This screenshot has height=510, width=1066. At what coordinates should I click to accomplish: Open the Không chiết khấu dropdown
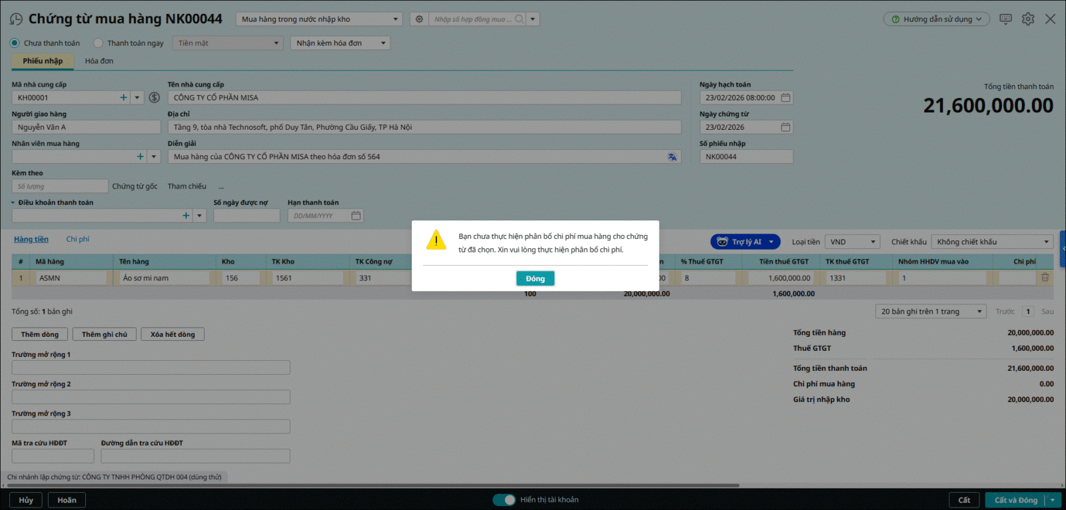coord(992,242)
